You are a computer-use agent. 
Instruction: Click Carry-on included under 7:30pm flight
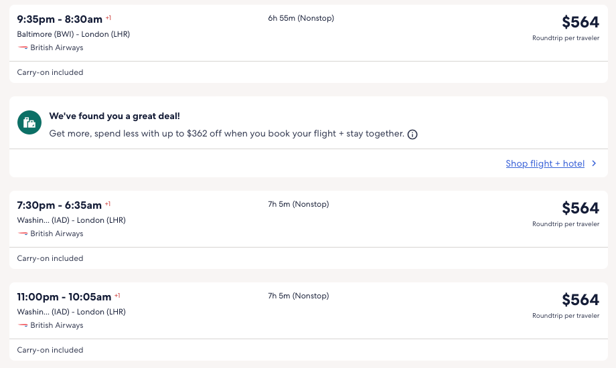(x=50, y=258)
